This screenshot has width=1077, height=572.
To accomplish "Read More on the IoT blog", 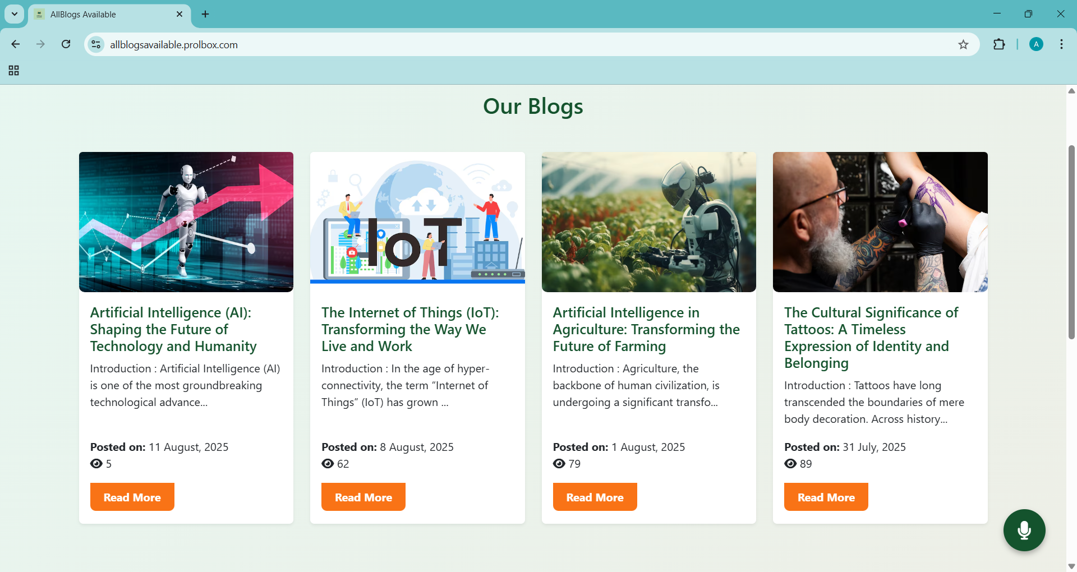I will 363,497.
